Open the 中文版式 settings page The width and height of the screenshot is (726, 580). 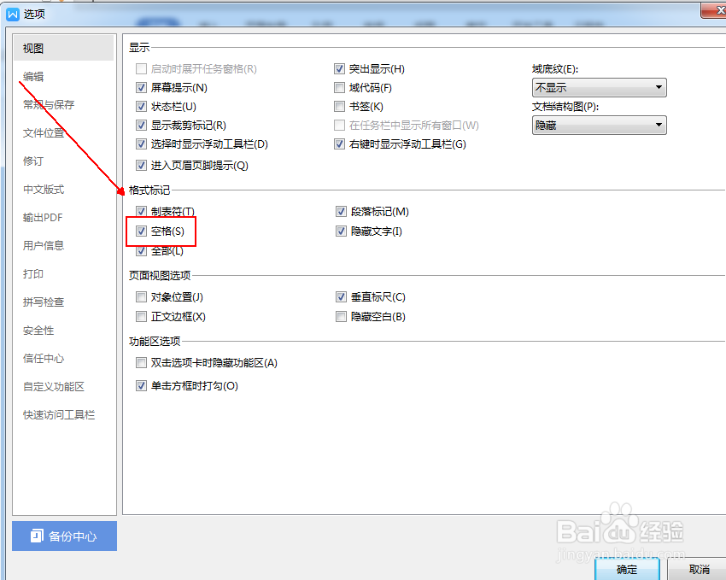[x=44, y=190]
